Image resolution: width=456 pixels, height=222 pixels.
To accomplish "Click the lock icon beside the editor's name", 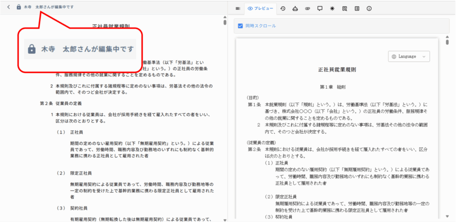I will pyautogui.click(x=18, y=7).
